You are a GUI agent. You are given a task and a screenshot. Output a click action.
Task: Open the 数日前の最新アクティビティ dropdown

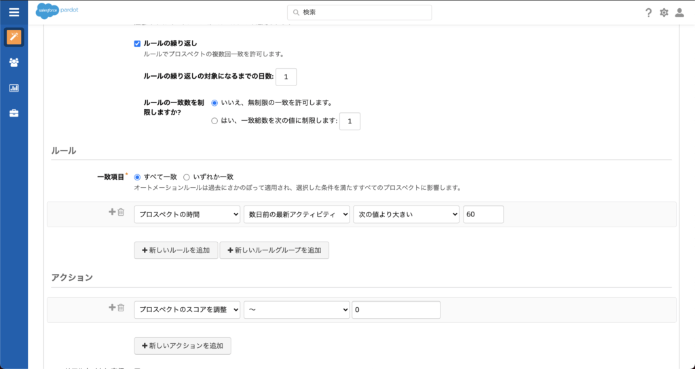tap(297, 214)
